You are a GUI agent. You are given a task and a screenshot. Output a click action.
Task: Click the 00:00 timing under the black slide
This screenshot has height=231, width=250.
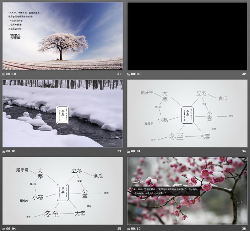(136, 74)
